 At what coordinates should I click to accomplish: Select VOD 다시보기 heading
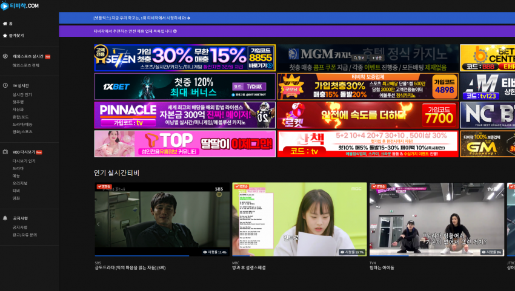24,152
